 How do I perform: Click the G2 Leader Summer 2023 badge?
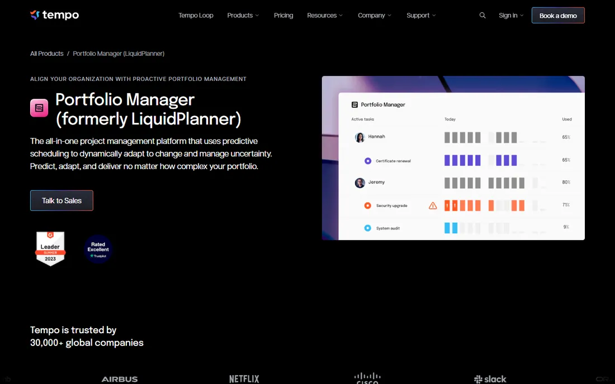50,248
